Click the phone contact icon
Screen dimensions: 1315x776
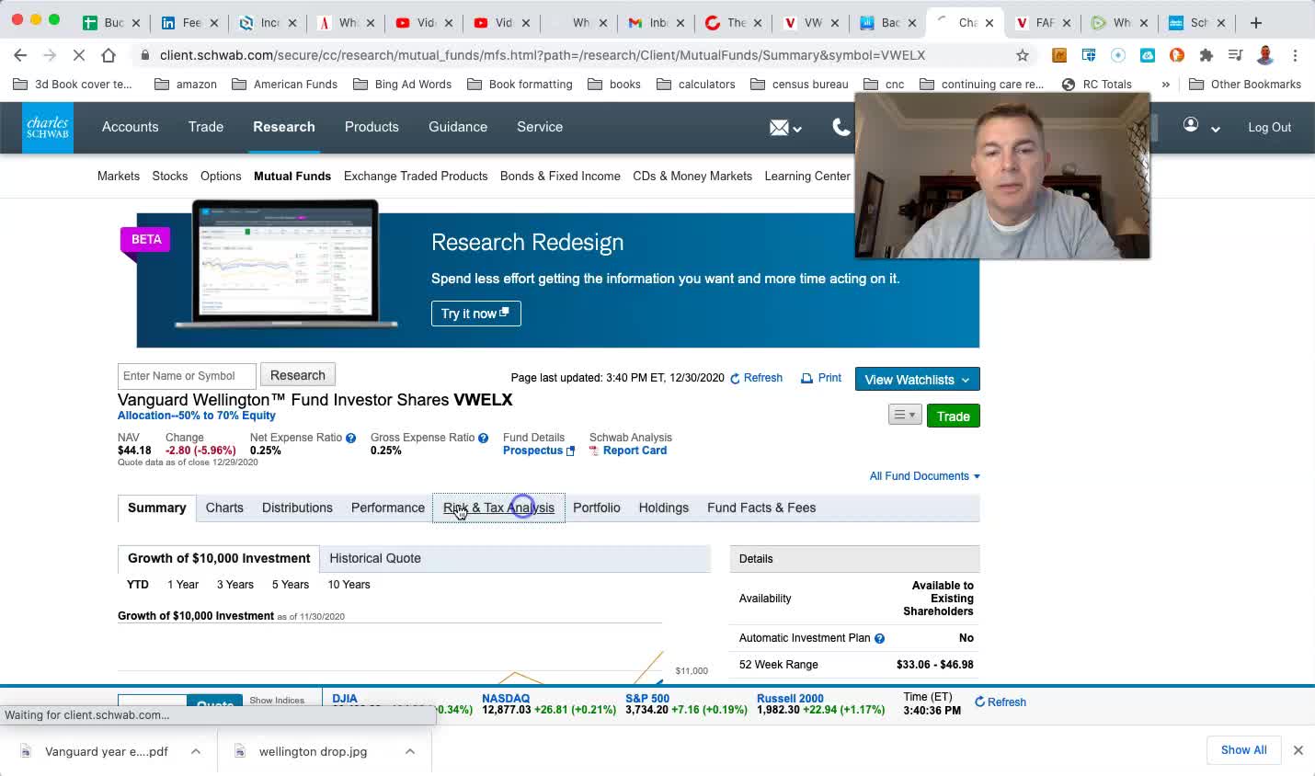[x=840, y=128]
